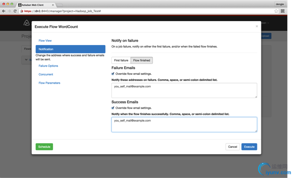Click the Azkaban logo icon
The image size is (293, 178).
(26, 23)
